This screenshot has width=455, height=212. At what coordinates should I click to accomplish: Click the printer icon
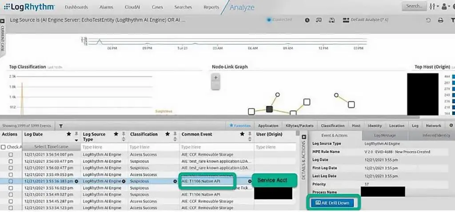click(x=440, y=20)
